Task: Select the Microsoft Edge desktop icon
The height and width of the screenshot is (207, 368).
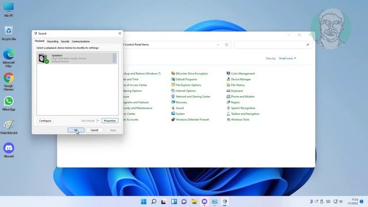Action: tap(9, 58)
